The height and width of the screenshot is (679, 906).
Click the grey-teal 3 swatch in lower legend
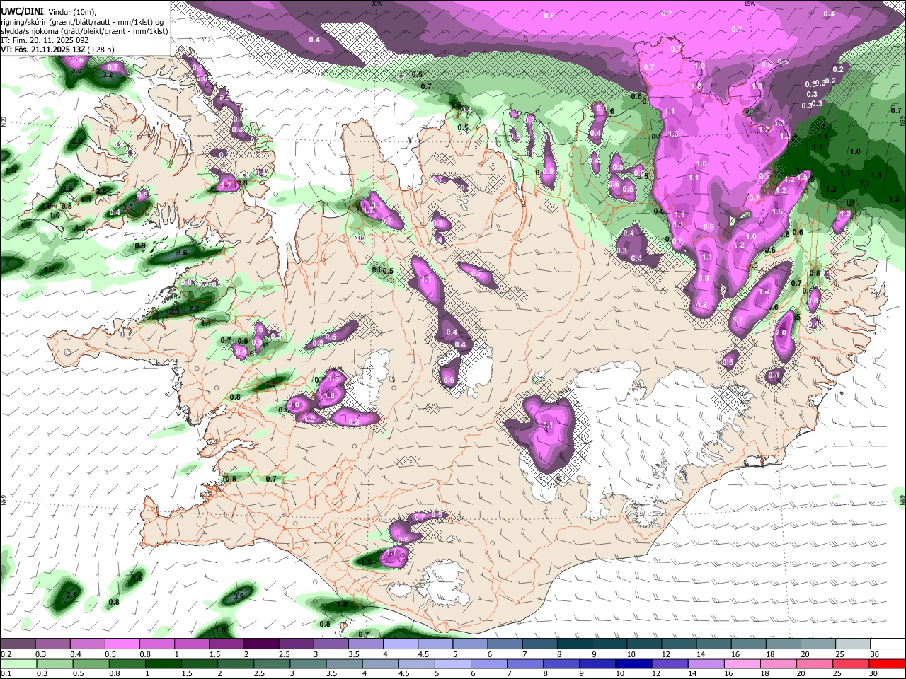tap(308, 663)
